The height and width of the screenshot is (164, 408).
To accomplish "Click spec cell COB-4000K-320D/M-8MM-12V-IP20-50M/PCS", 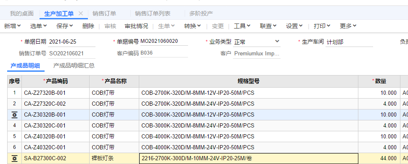I will click(249, 136).
